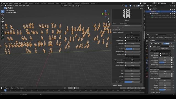Adjust the Probability slider in modifier panel

165,62
